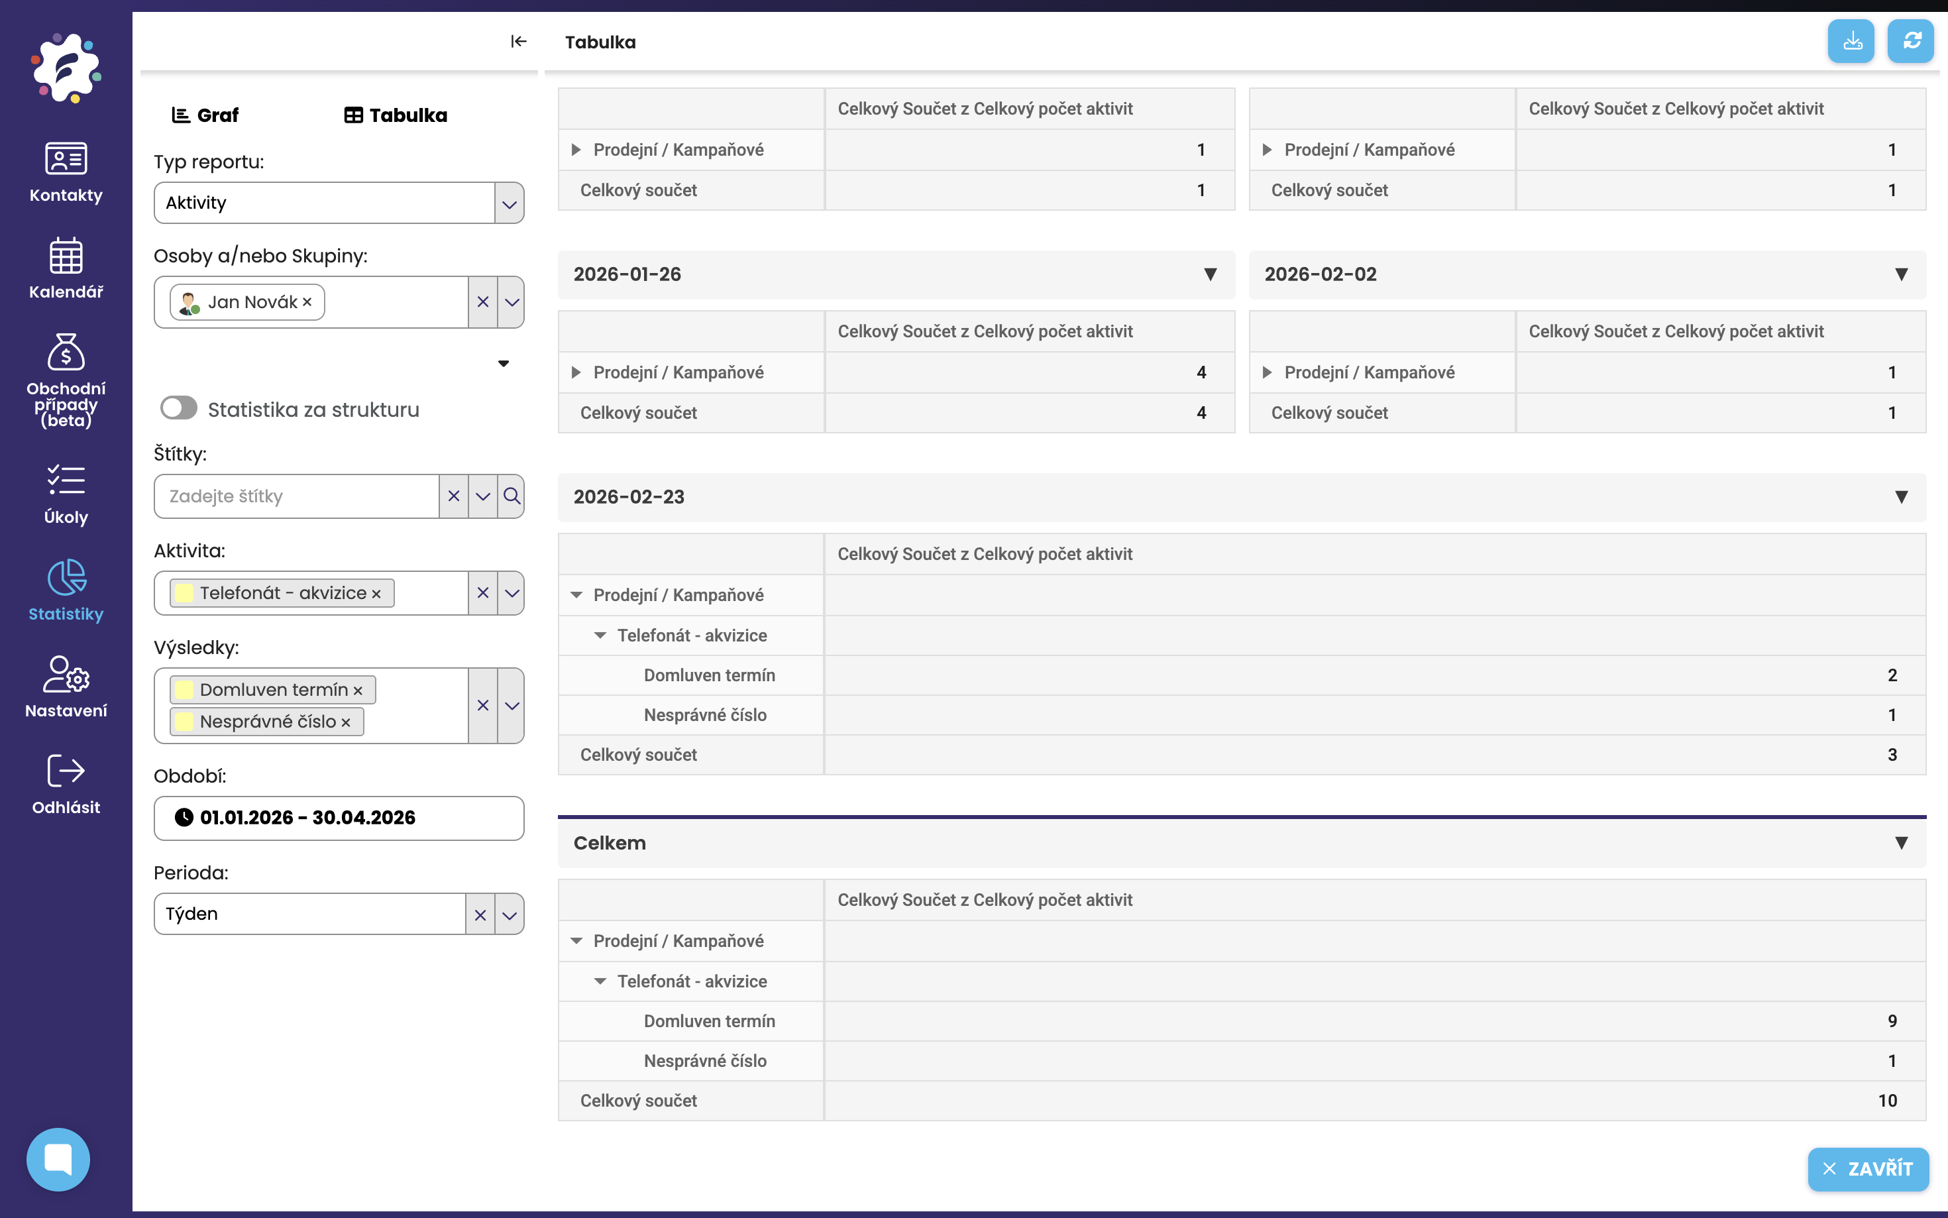This screenshot has height=1218, width=1948.
Task: Open the Úkoly task list
Action: [x=66, y=494]
